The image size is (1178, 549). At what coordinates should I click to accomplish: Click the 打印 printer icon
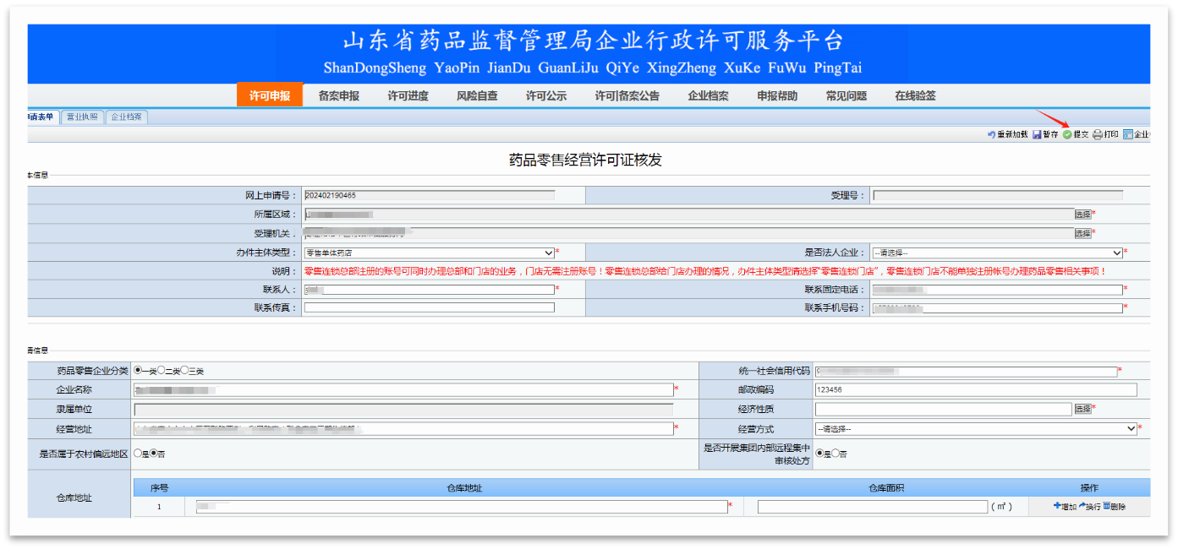pos(1098,133)
